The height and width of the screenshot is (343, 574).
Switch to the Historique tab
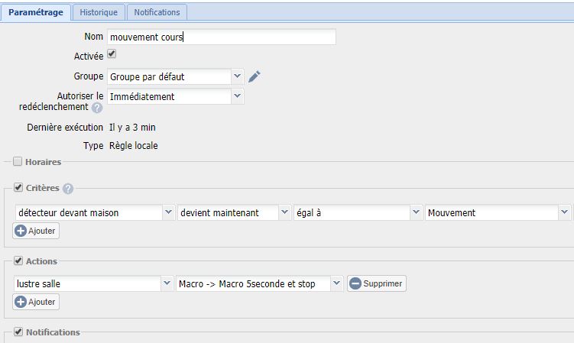coord(99,12)
